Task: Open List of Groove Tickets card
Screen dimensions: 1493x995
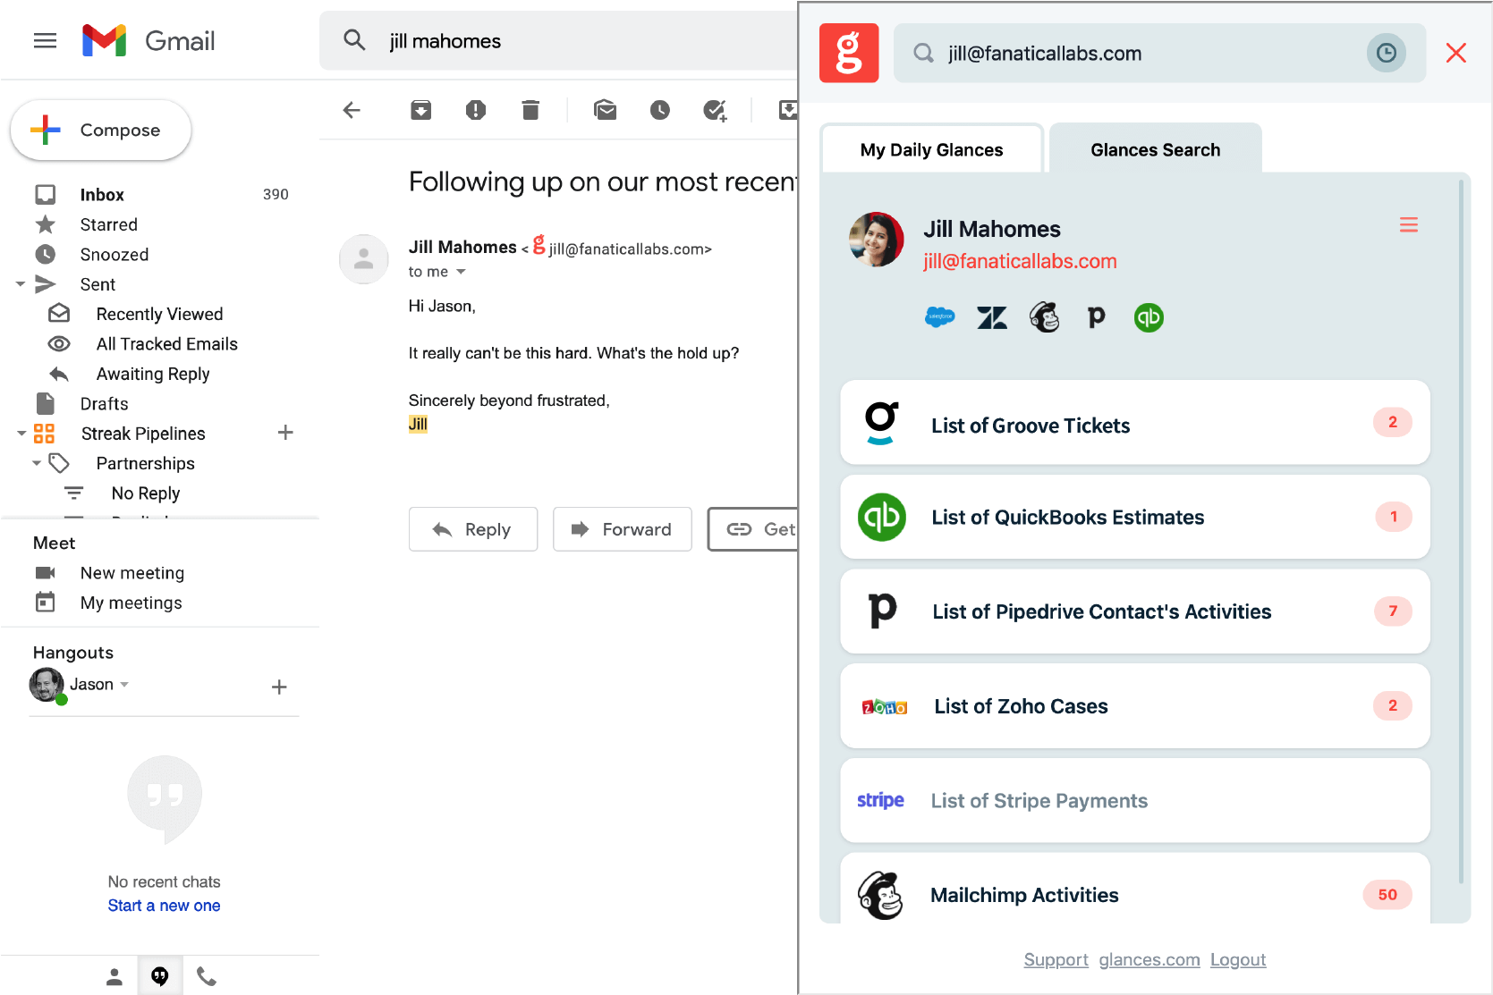Action: 1135,423
